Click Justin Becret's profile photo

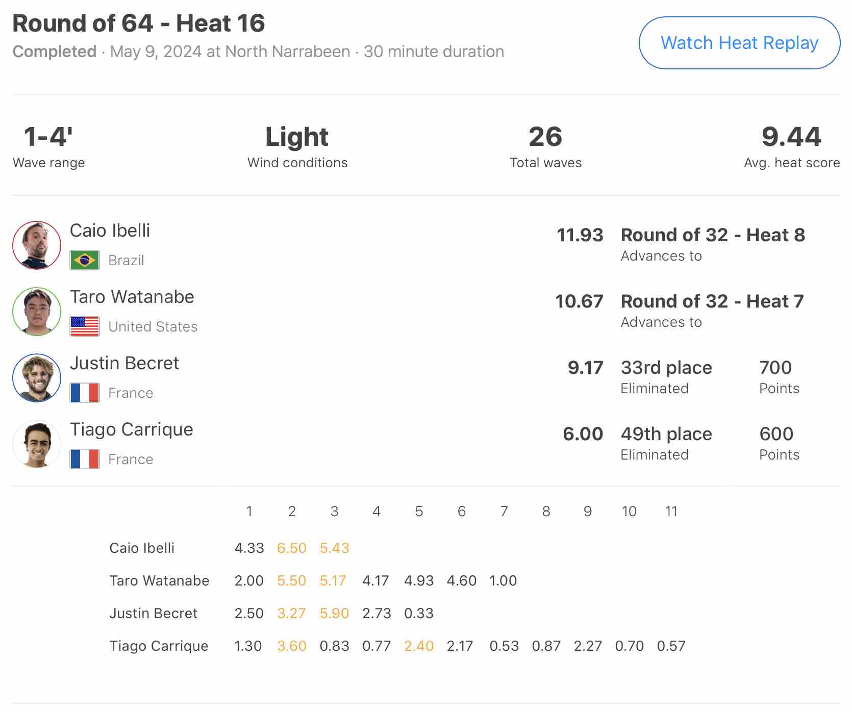tap(37, 378)
